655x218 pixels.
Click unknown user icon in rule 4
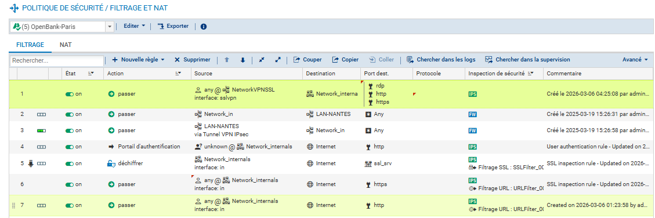[x=199, y=147]
